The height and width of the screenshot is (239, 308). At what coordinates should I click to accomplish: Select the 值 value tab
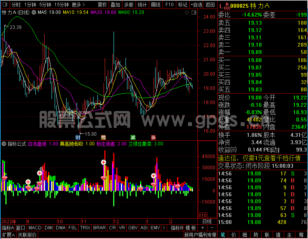[278, 235]
